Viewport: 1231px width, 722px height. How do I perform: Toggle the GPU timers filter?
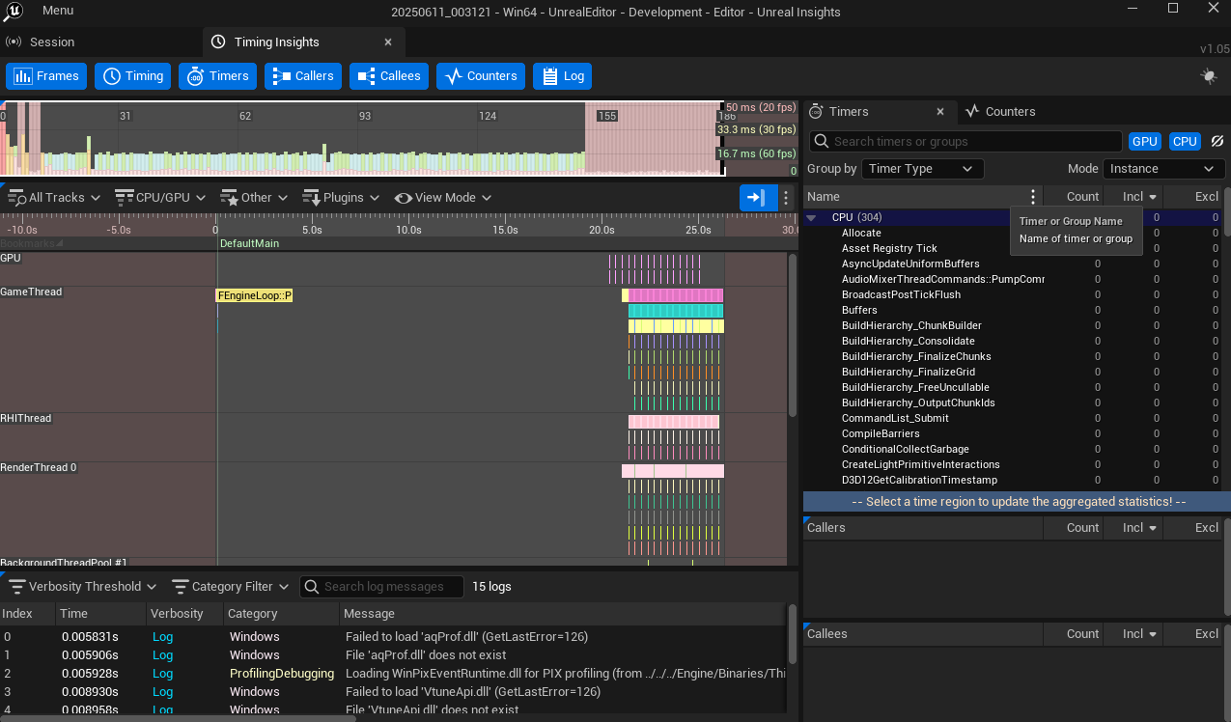[1145, 141]
